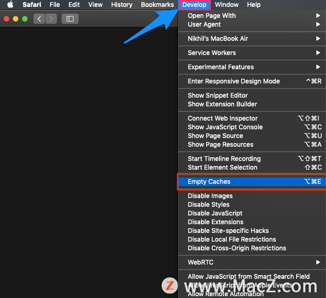
Task: Select Empty Caches menu item
Action: click(252, 182)
